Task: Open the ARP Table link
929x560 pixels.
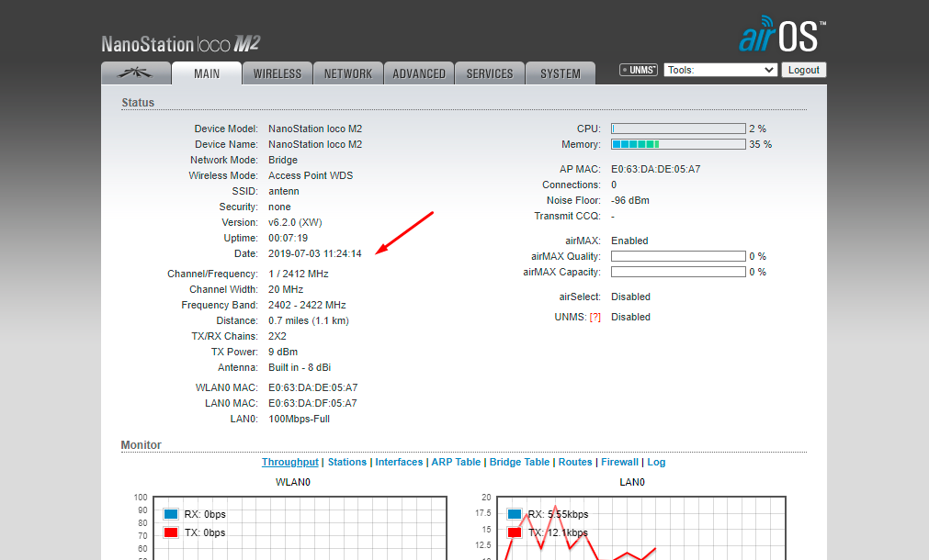Action: pos(456,463)
